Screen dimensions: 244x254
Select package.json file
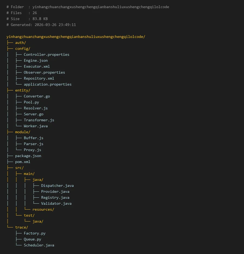click(x=28, y=156)
